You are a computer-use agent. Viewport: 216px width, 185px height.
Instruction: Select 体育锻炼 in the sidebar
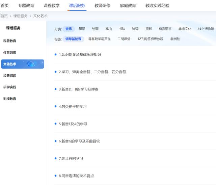pyautogui.click(x=10, y=52)
